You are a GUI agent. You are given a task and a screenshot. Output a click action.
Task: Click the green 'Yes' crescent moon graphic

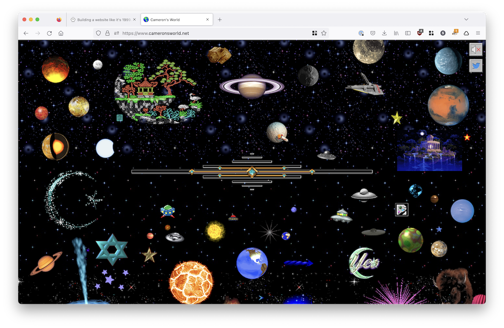[363, 263]
